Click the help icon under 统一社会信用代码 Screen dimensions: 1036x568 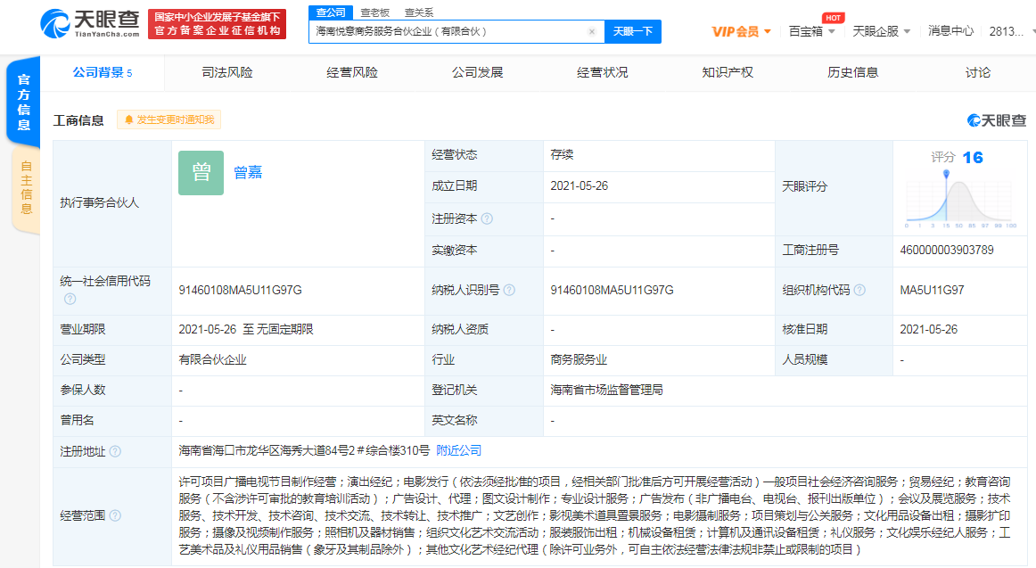tap(70, 299)
